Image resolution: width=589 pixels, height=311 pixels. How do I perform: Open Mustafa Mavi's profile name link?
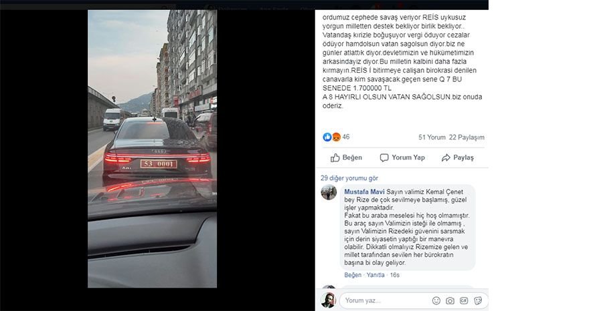(364, 192)
